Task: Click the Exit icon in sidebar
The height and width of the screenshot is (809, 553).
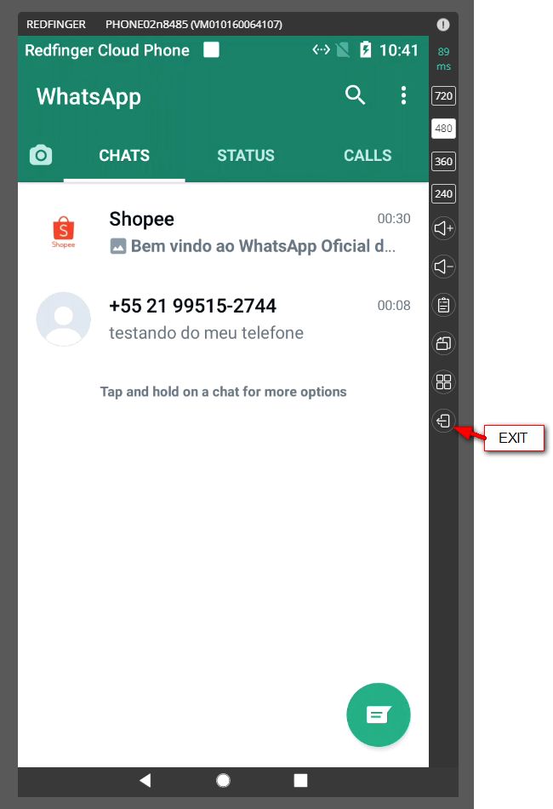Action: click(443, 421)
